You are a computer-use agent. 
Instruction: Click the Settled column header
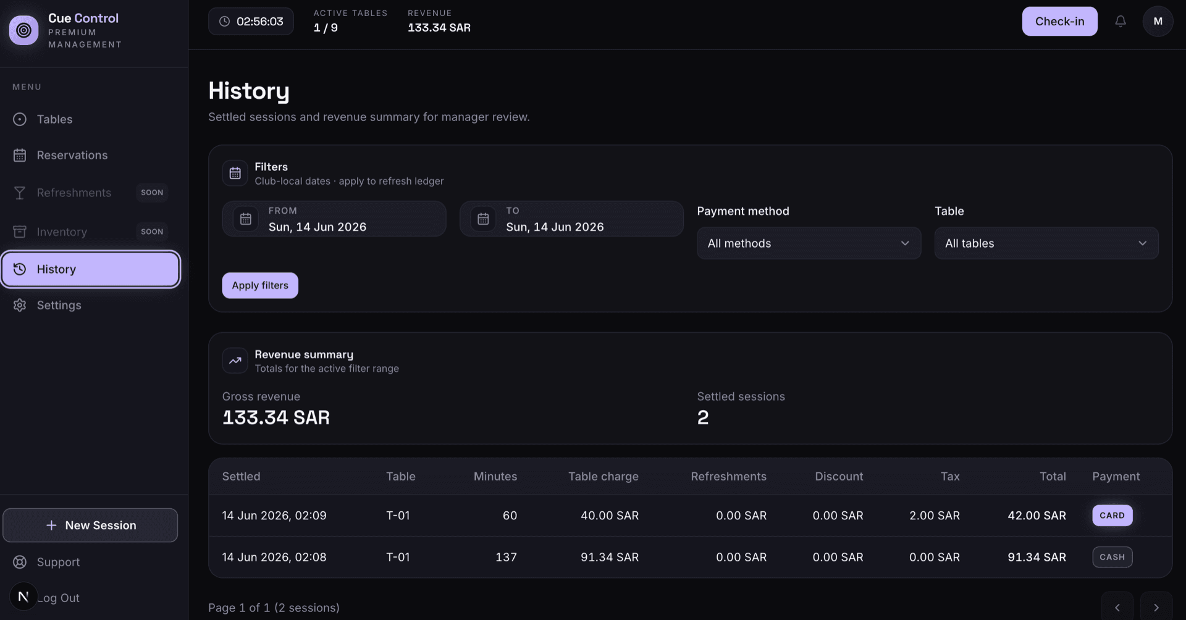click(x=241, y=477)
